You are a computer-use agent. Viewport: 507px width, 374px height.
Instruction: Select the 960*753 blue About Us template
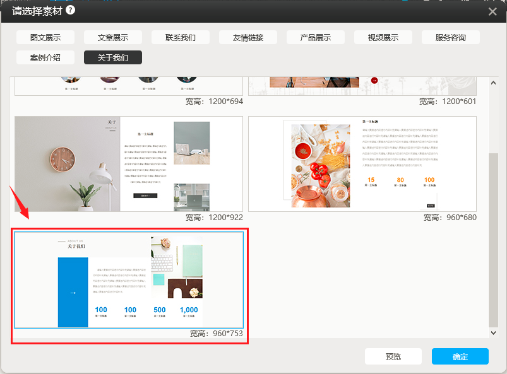(x=129, y=280)
